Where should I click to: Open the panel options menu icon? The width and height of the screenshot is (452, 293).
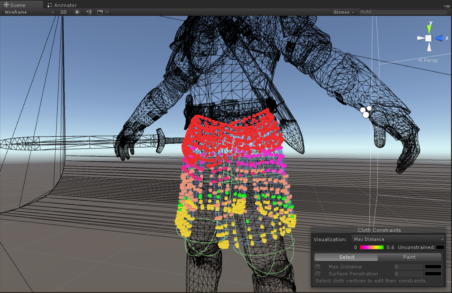tap(447, 6)
